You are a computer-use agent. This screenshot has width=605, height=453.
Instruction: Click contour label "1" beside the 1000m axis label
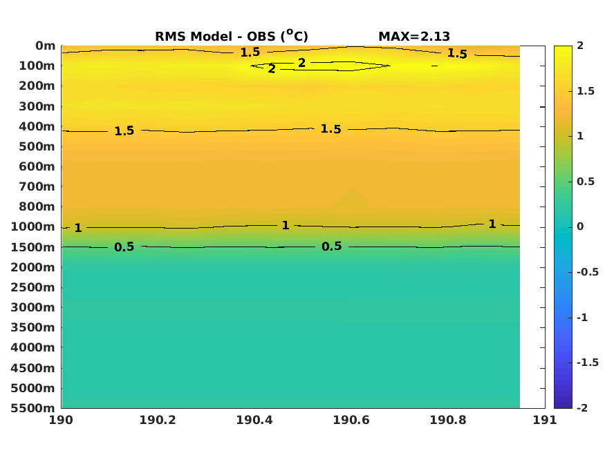point(78,228)
